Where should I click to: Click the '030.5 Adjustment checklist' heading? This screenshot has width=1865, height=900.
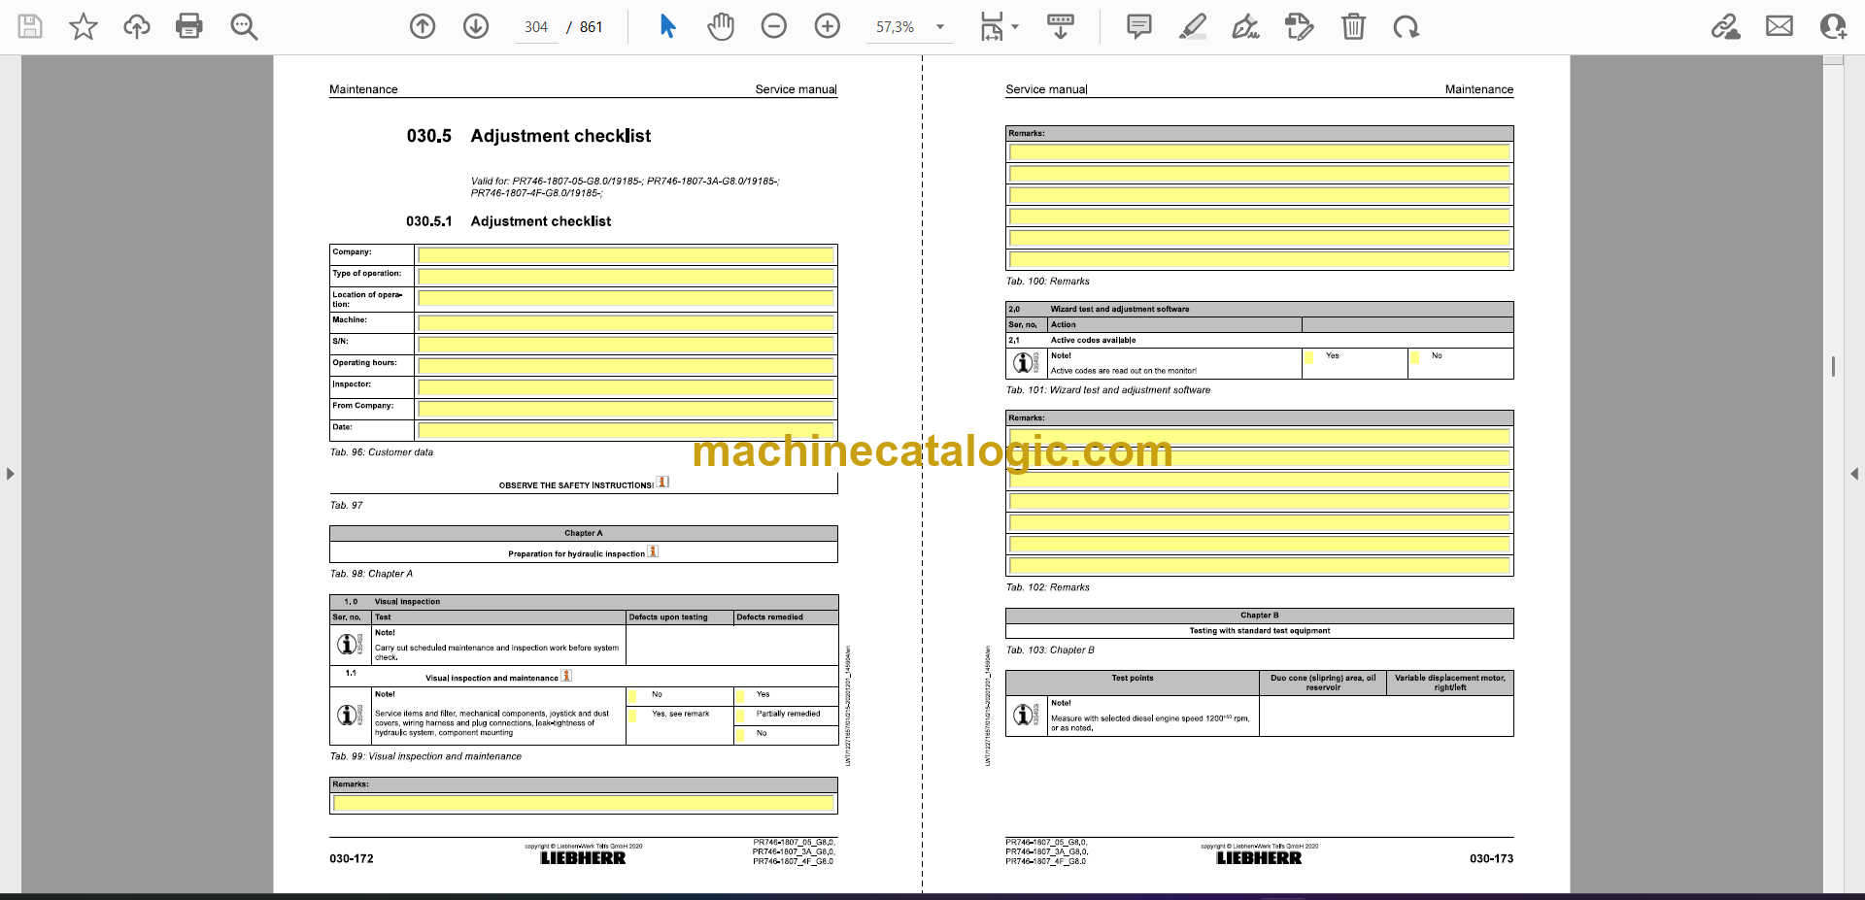[x=528, y=136]
